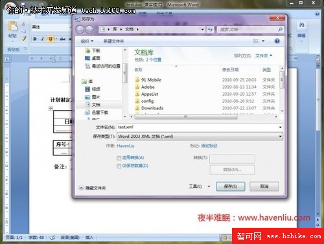This screenshot has width=324, height=244.
Task: Enable the 仅保存数据(D) checkbox
Action: (x=119, y=166)
